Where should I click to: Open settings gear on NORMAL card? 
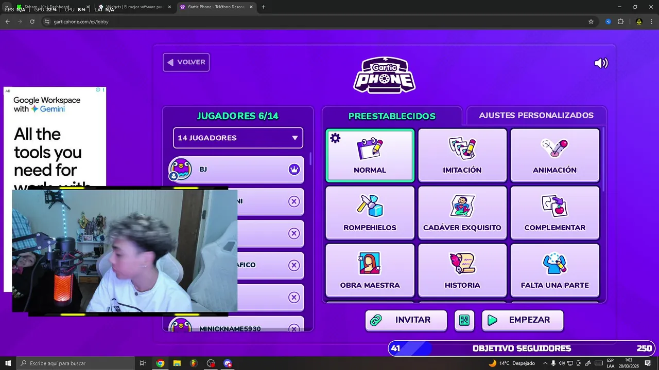335,138
